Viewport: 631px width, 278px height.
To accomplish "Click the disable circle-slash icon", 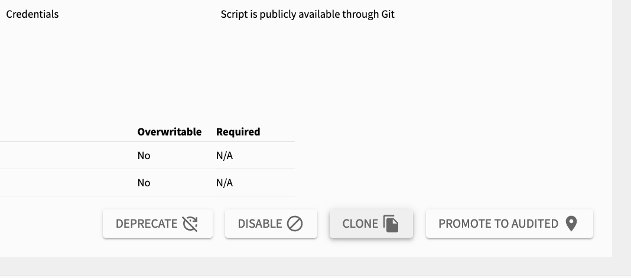I will coord(295,224).
